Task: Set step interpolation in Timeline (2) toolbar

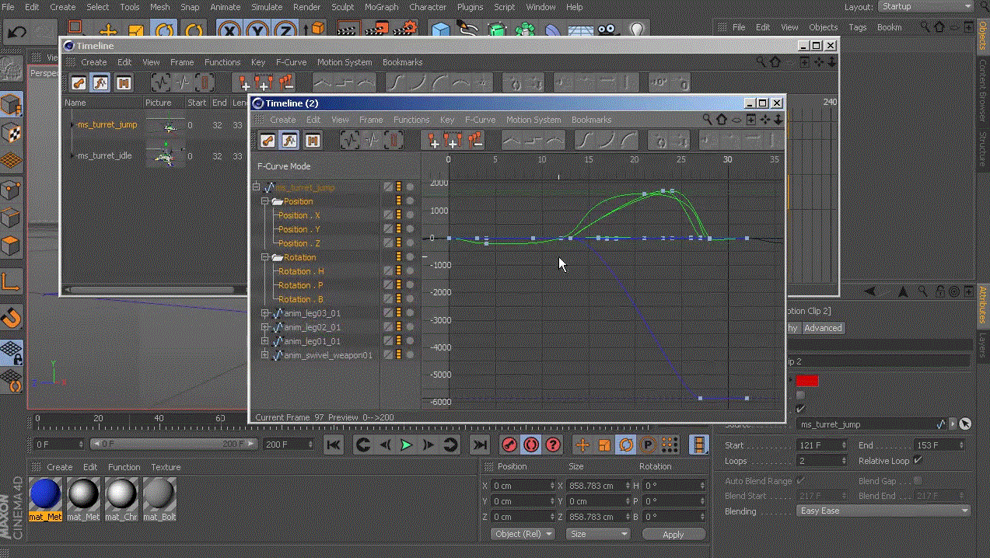Action: [533, 141]
